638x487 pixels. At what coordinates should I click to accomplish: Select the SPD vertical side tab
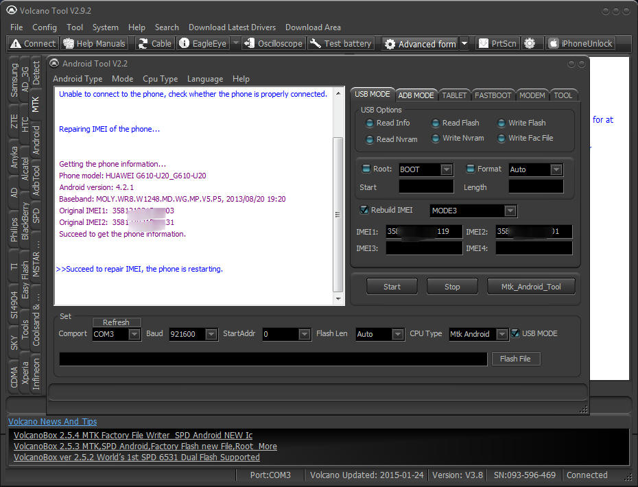click(36, 215)
